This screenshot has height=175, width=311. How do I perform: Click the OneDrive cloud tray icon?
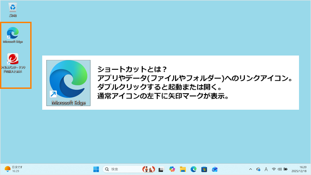pyautogui.click(x=258, y=169)
